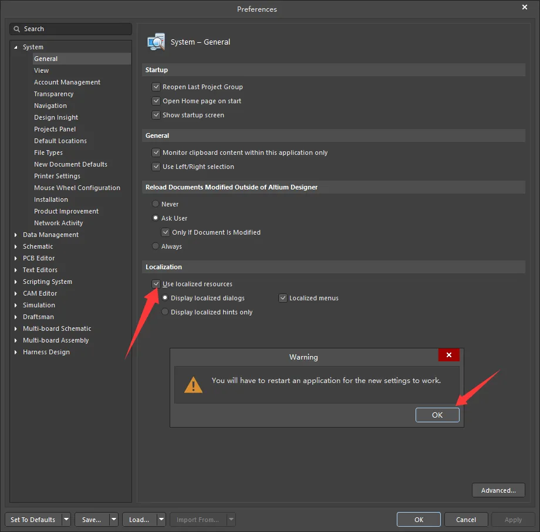The height and width of the screenshot is (532, 540).
Task: Focus the Search input field
Action: [71, 29]
